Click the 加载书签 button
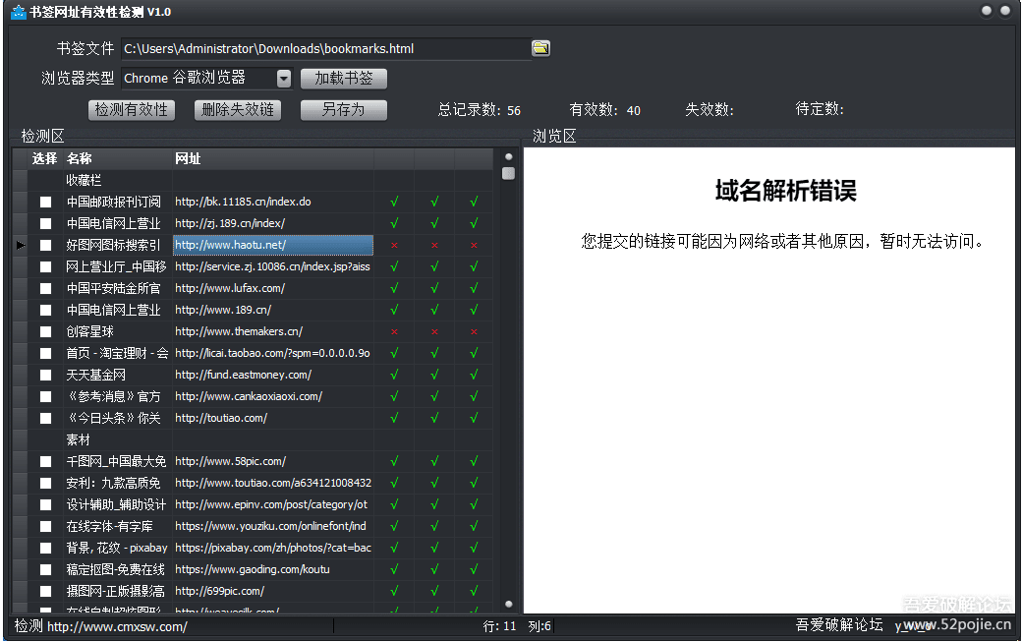Image resolution: width=1022 pixels, height=642 pixels. 344,79
